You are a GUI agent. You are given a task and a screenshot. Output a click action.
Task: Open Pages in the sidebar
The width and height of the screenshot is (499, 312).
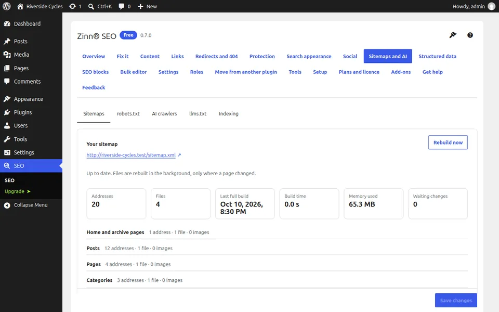coord(31,68)
